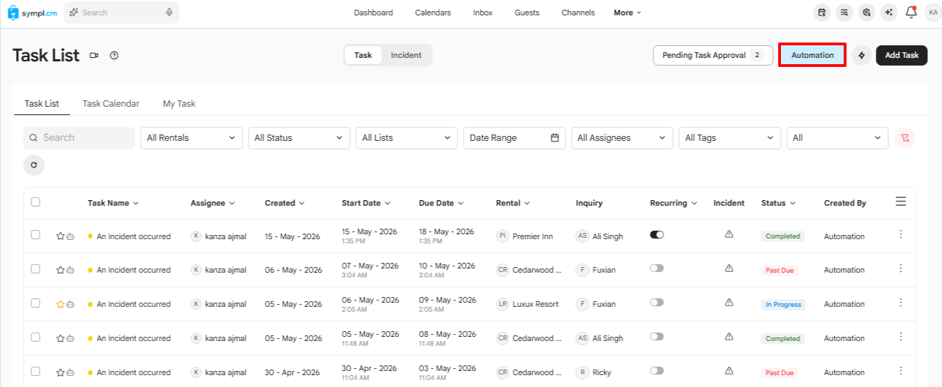Switch to the Incident view
The image size is (942, 387).
coord(406,55)
